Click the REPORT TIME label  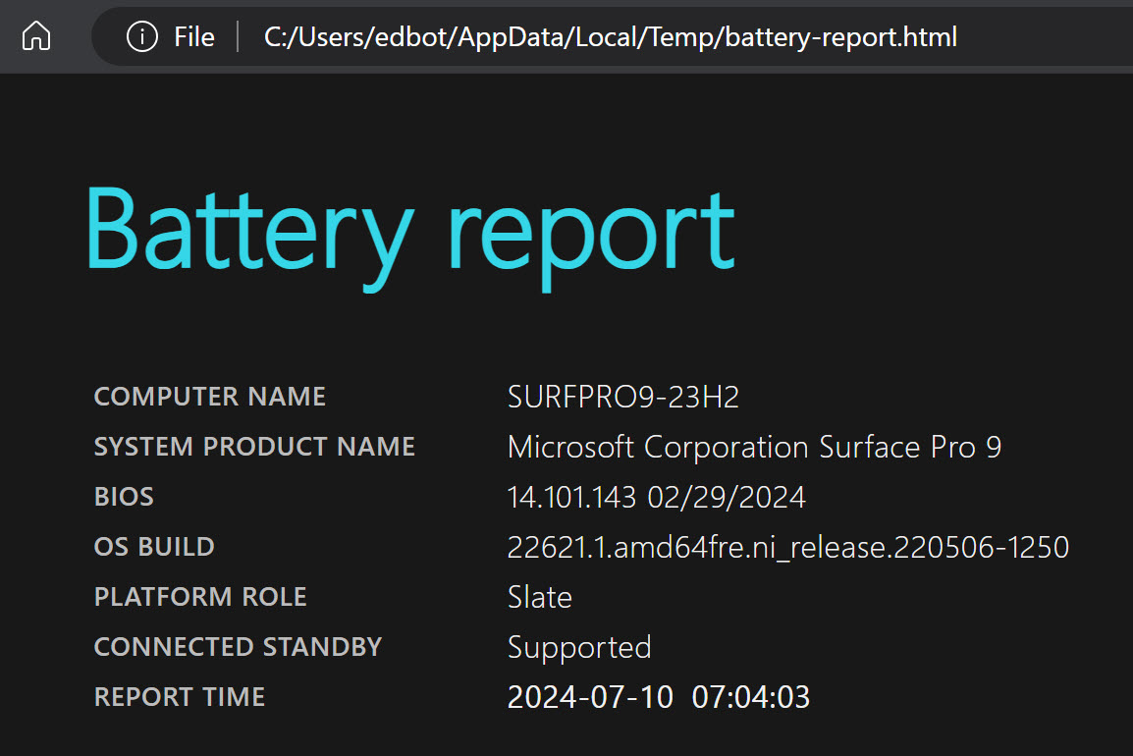point(180,697)
